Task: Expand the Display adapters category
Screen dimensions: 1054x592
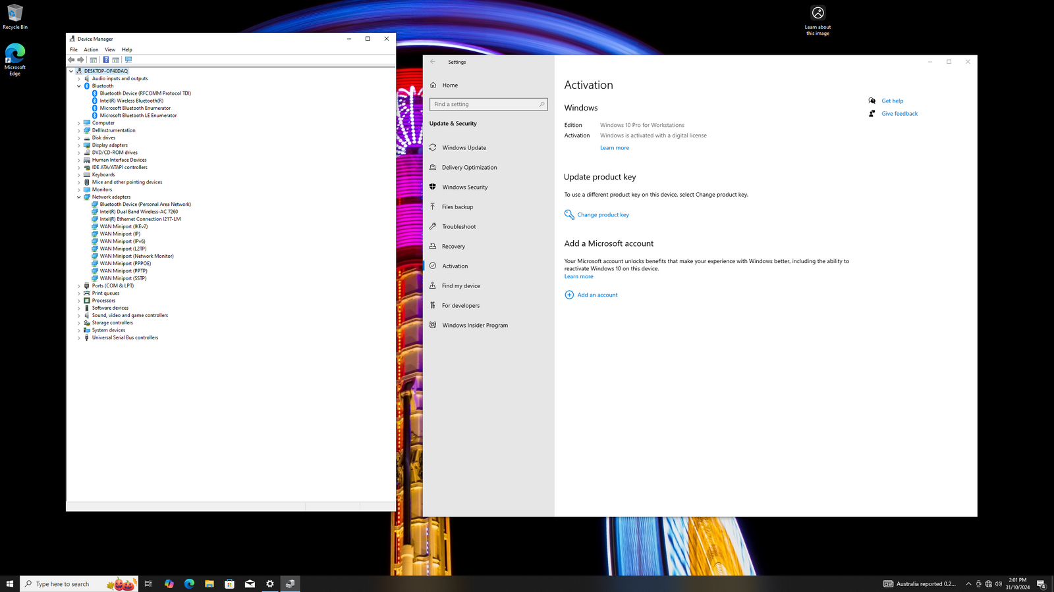Action: click(x=79, y=145)
